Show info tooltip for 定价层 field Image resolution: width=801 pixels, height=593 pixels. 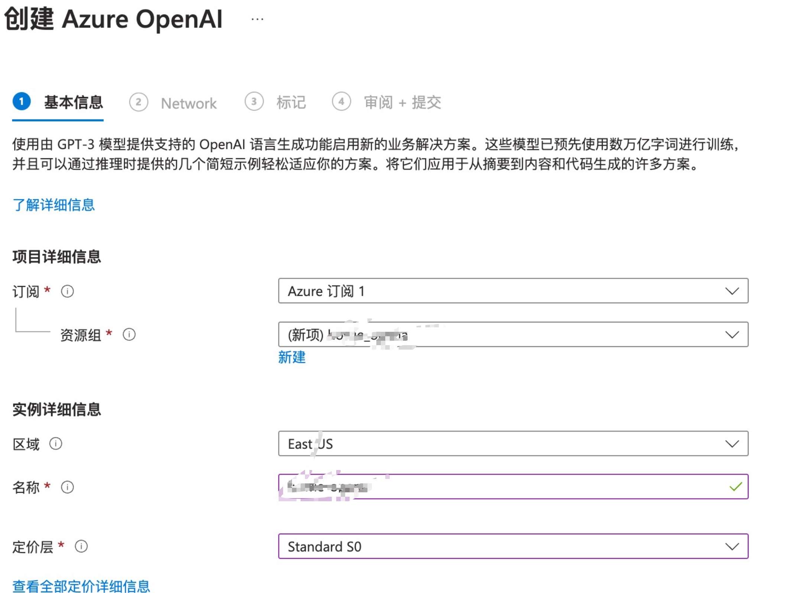[x=81, y=547]
